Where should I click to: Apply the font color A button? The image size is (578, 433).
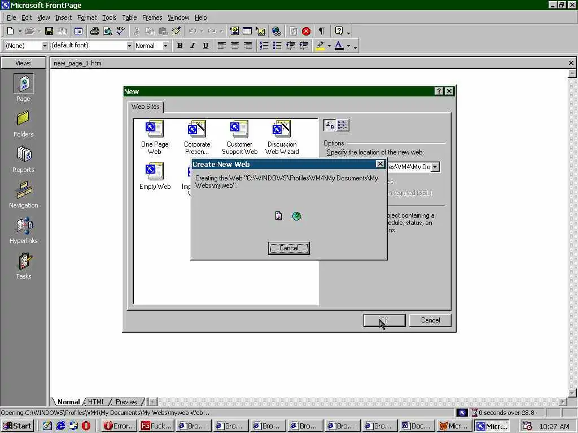339,46
